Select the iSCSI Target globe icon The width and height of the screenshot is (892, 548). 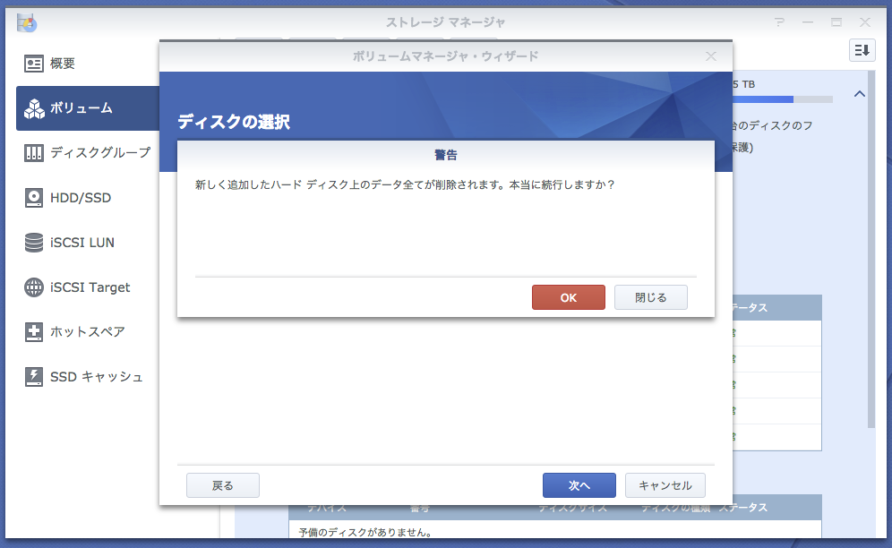click(34, 287)
